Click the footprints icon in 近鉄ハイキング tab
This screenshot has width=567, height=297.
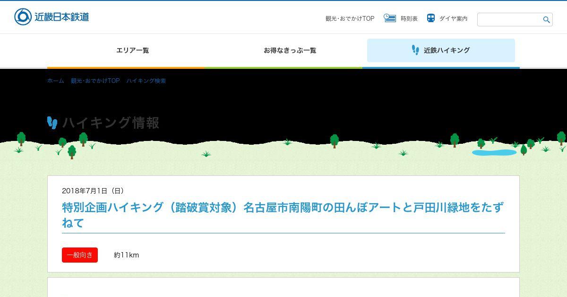415,50
